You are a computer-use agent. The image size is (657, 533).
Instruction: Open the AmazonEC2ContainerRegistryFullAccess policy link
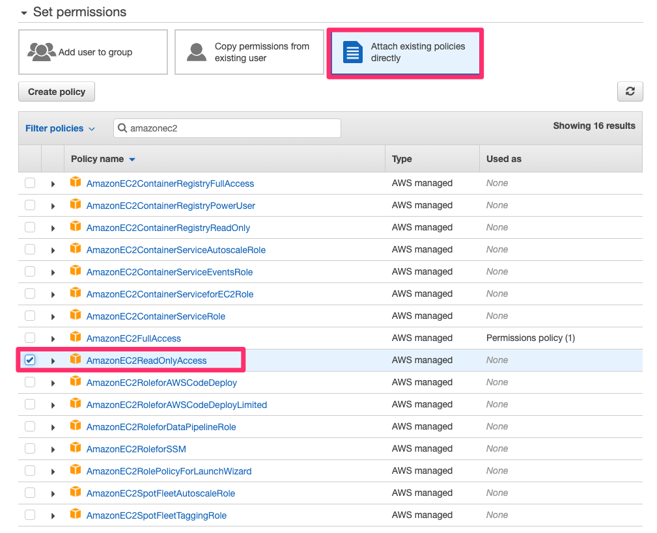pyautogui.click(x=170, y=183)
